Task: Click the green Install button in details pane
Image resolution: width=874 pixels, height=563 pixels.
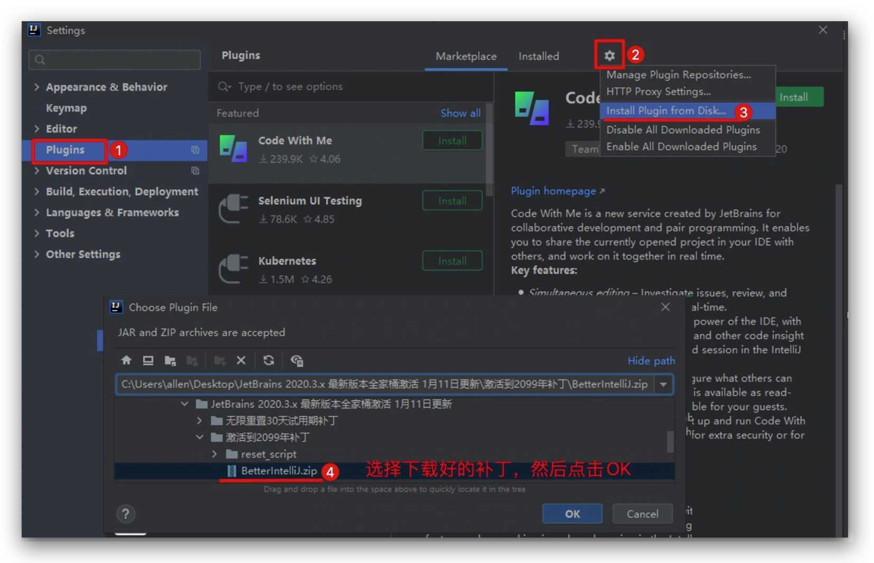Action: (799, 97)
